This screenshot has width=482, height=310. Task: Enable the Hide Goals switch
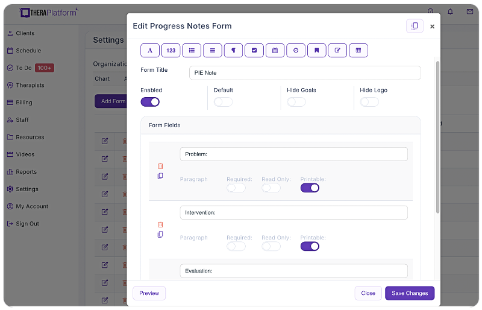[x=296, y=102]
